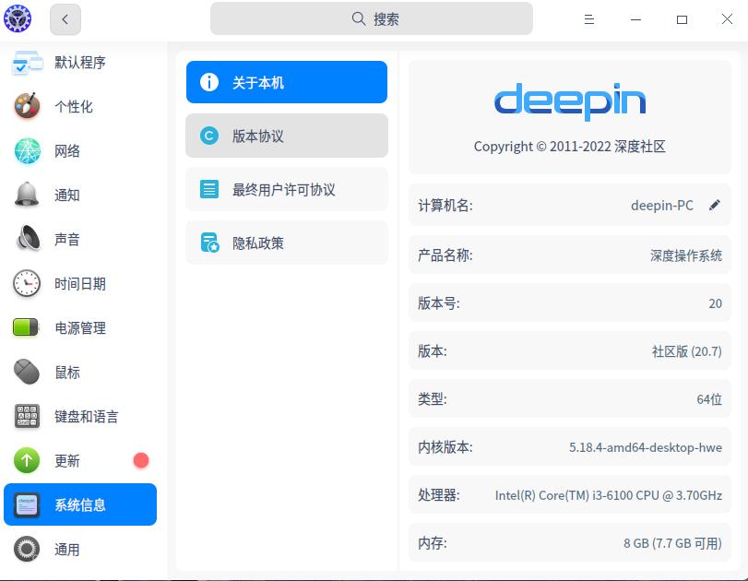
Task: Click the search field at the top
Action: [x=372, y=18]
